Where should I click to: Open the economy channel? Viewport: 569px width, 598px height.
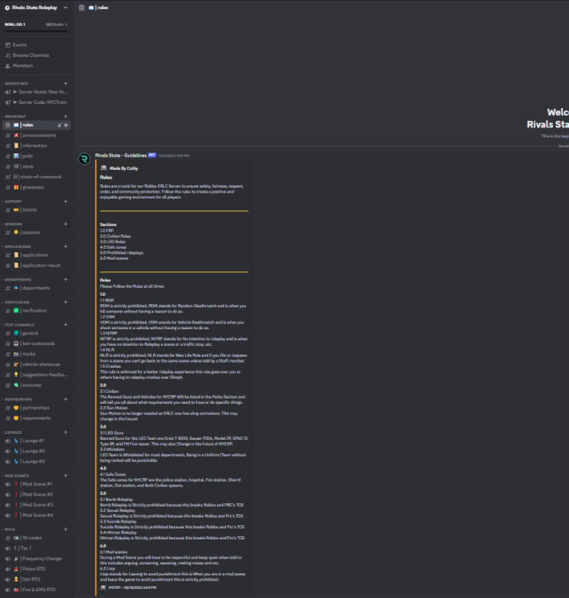point(36,385)
